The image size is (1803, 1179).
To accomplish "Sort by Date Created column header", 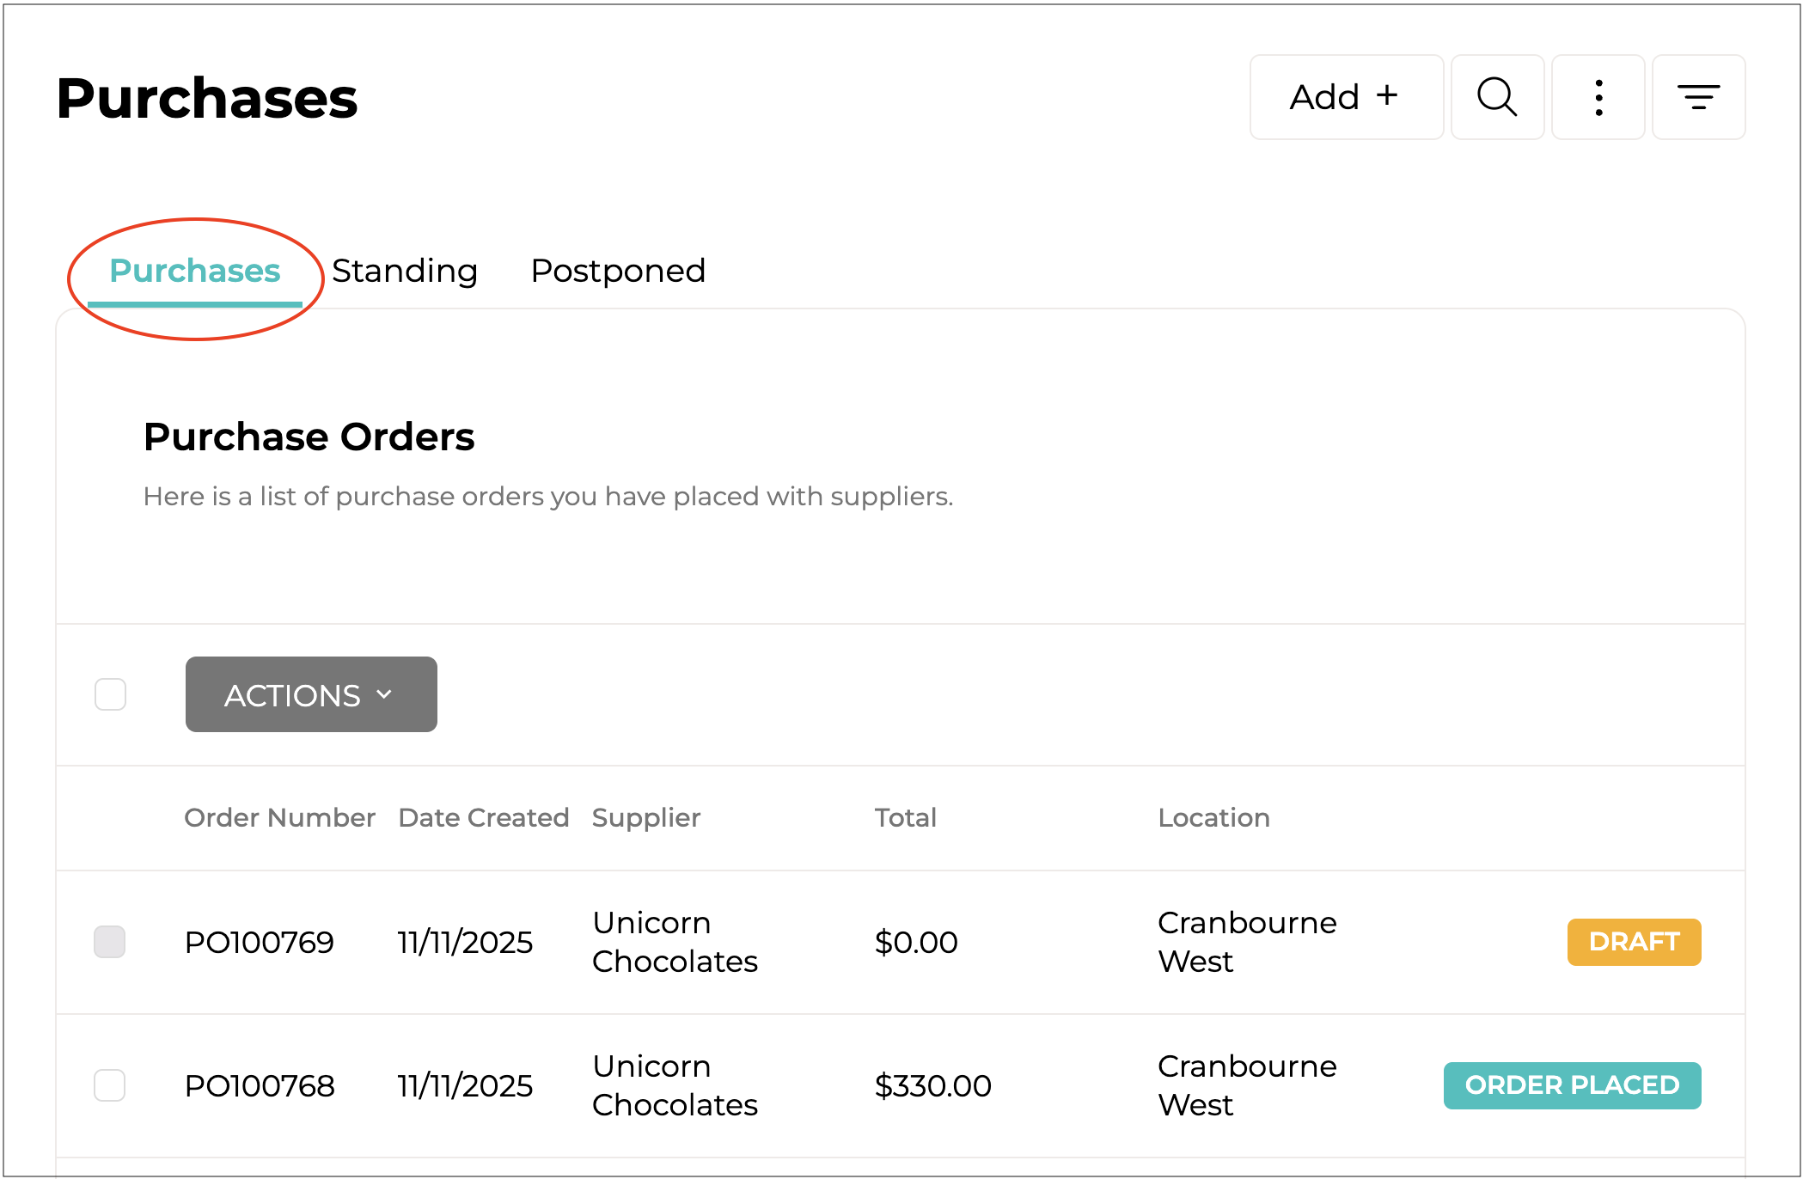I will pos(483,817).
